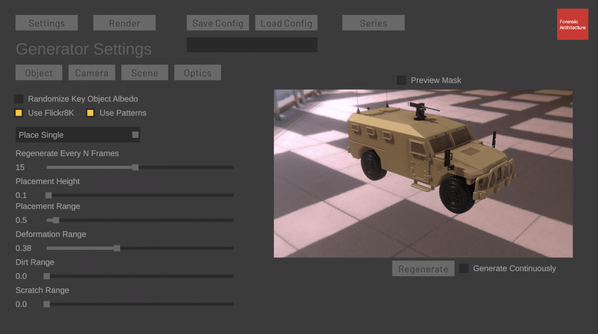Viewport: 598px width, 334px height.
Task: Switch to the Optics tab
Action: [x=198, y=72]
